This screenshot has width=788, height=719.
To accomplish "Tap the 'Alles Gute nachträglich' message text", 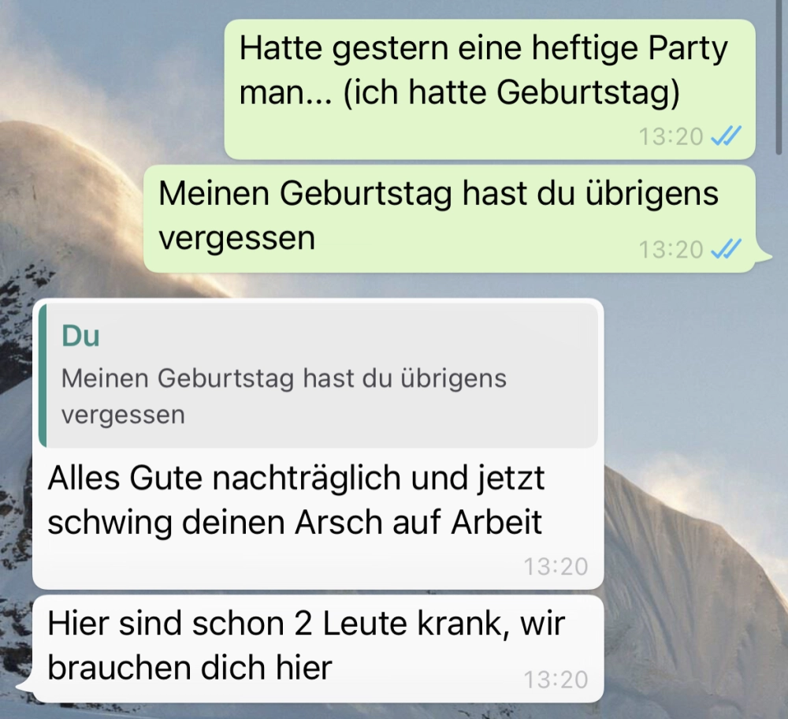I will click(x=295, y=500).
